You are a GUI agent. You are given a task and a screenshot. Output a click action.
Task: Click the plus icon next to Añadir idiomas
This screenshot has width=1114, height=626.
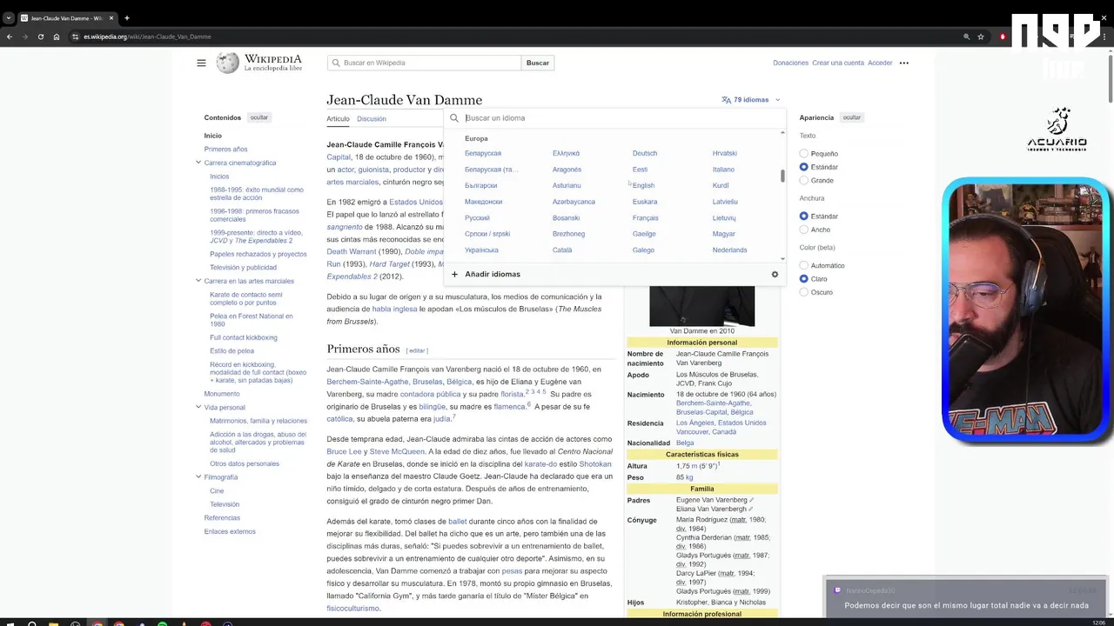click(454, 274)
